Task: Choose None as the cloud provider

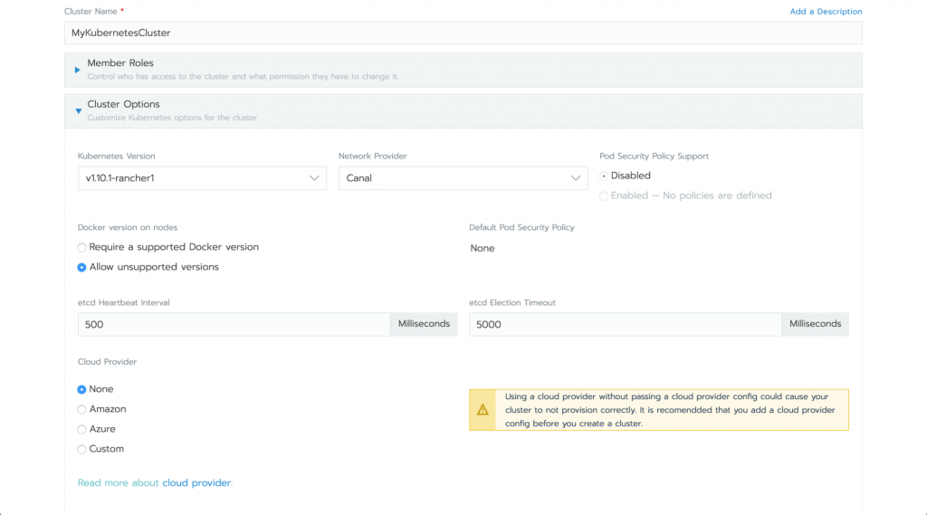Action: click(82, 389)
